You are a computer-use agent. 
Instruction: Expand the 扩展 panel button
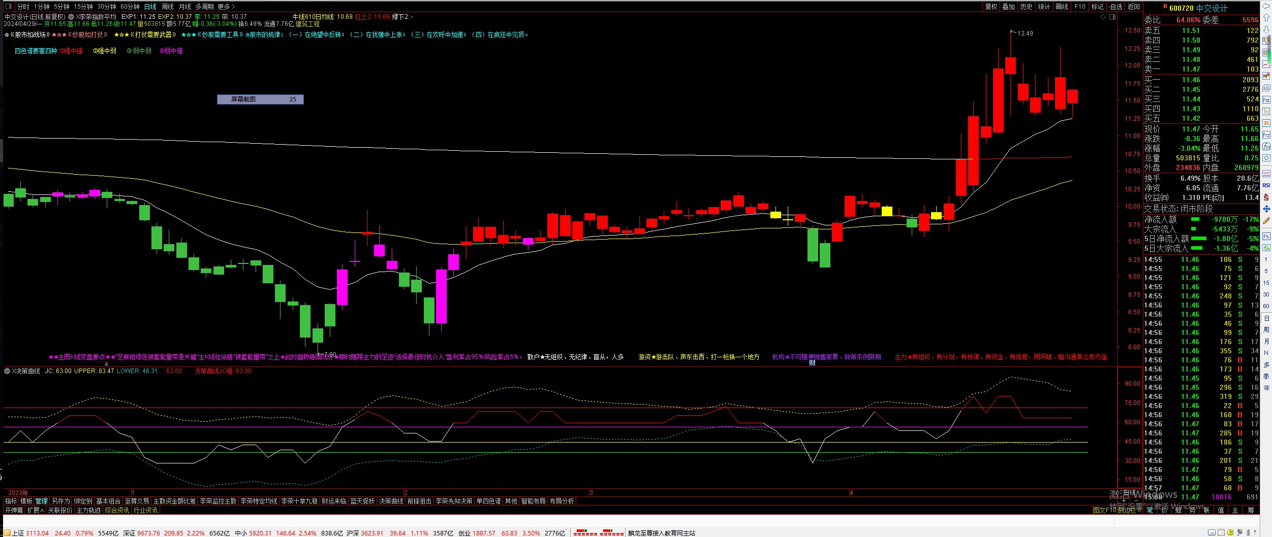35,510
